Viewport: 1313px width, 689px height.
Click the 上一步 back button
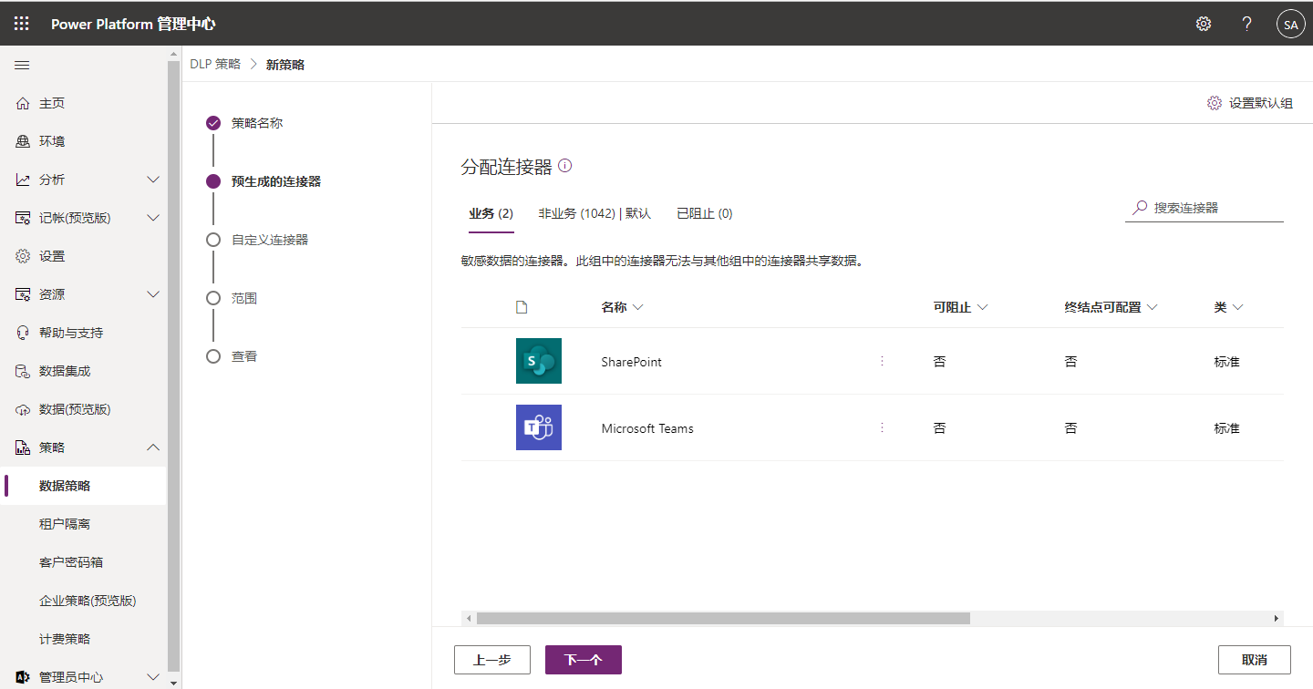click(x=492, y=660)
